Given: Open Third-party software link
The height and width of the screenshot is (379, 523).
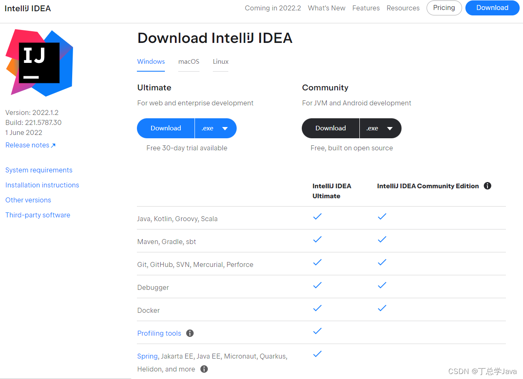Looking at the screenshot, I should click(38, 215).
